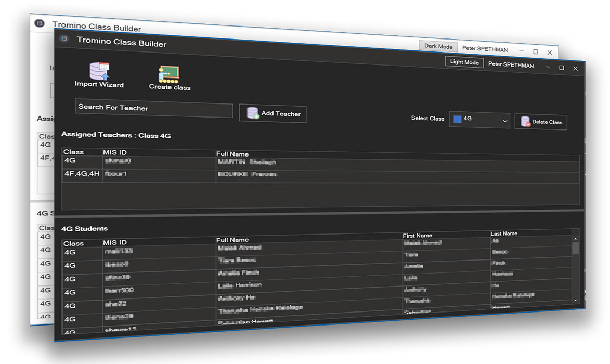Click the database icon on Delete Class
610x364 pixels.
[525, 122]
